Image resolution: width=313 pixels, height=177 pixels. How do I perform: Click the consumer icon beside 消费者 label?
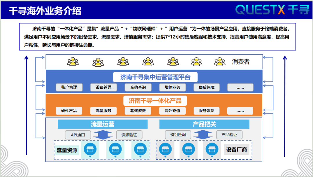219,62
